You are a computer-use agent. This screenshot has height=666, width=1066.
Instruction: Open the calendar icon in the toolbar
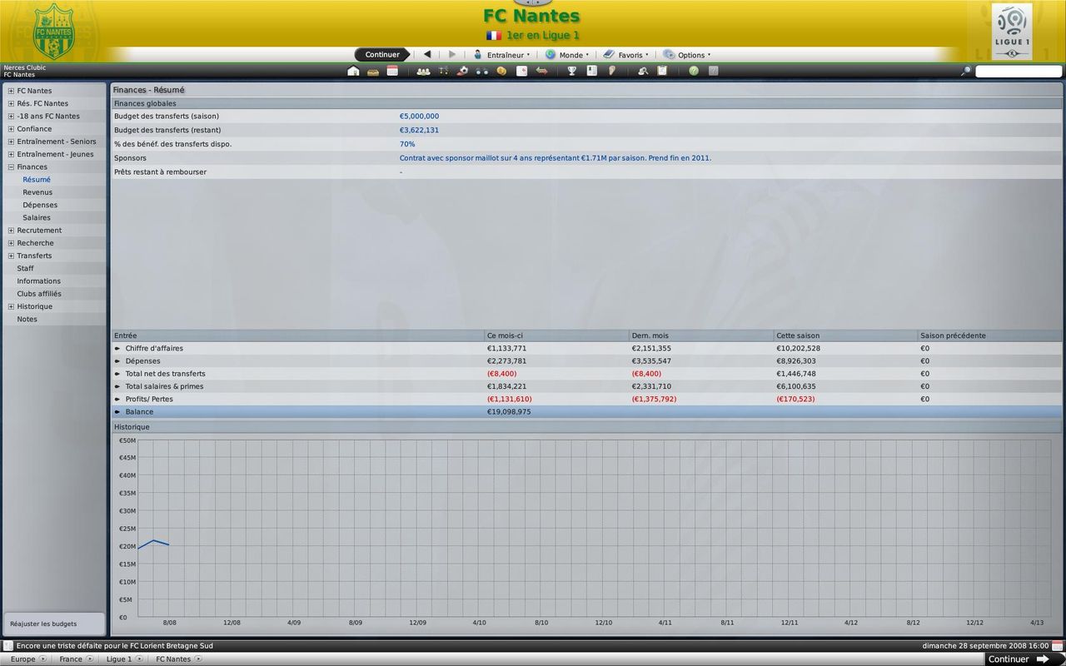click(392, 72)
